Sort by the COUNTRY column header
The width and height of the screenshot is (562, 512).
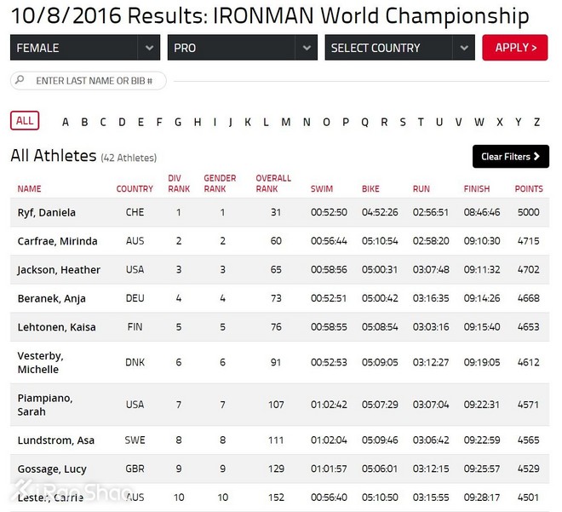(135, 189)
